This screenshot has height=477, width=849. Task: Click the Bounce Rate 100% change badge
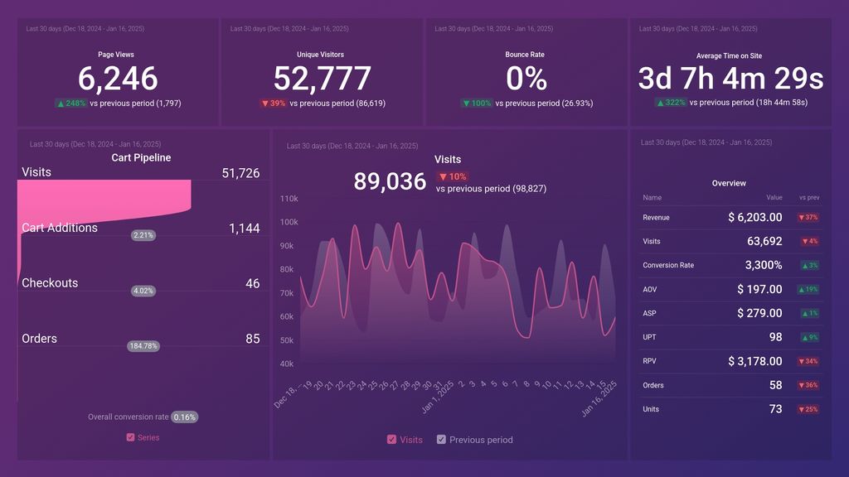[x=477, y=104]
